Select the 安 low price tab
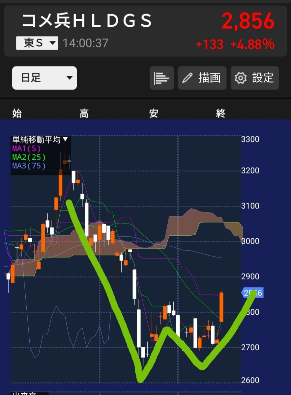This screenshot has height=395, width=291. coord(153,113)
